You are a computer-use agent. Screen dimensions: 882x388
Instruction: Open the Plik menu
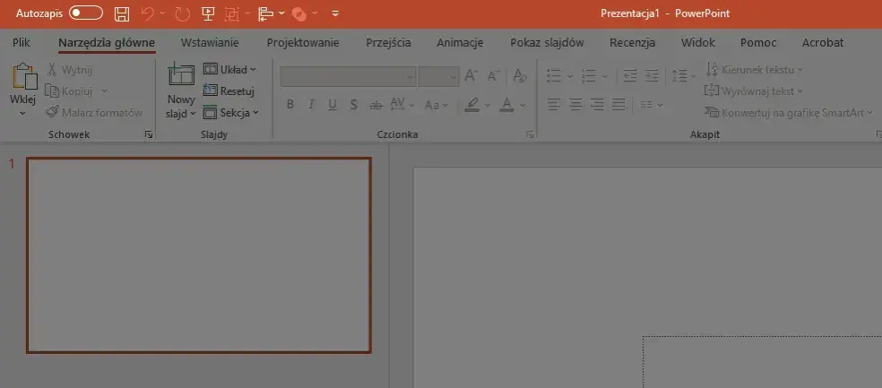coord(22,43)
